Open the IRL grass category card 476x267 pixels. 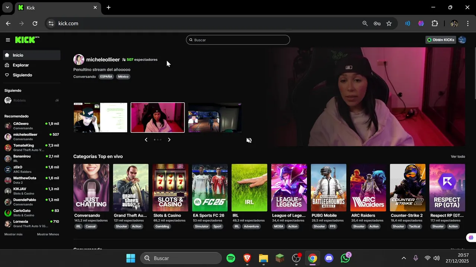[x=249, y=188]
